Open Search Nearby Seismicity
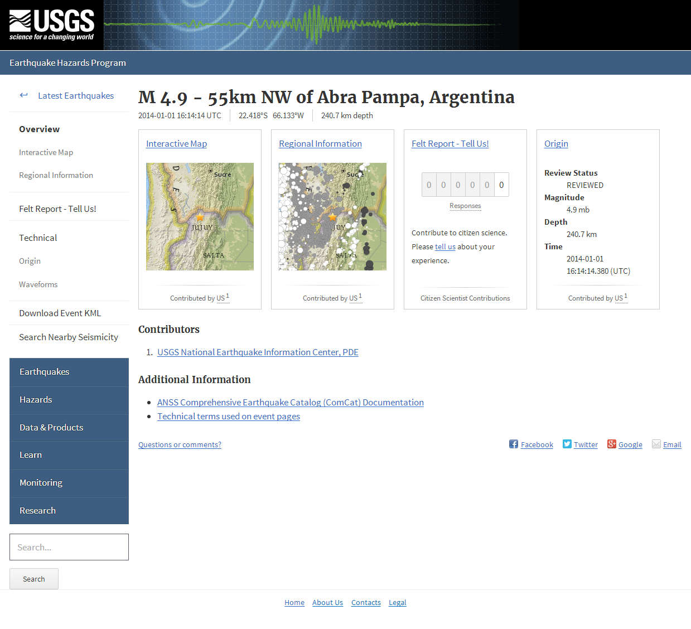This screenshot has height=629, width=691. point(68,337)
